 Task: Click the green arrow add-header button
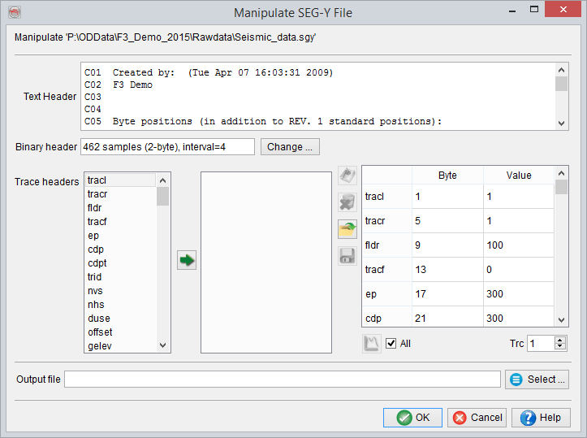pos(188,260)
